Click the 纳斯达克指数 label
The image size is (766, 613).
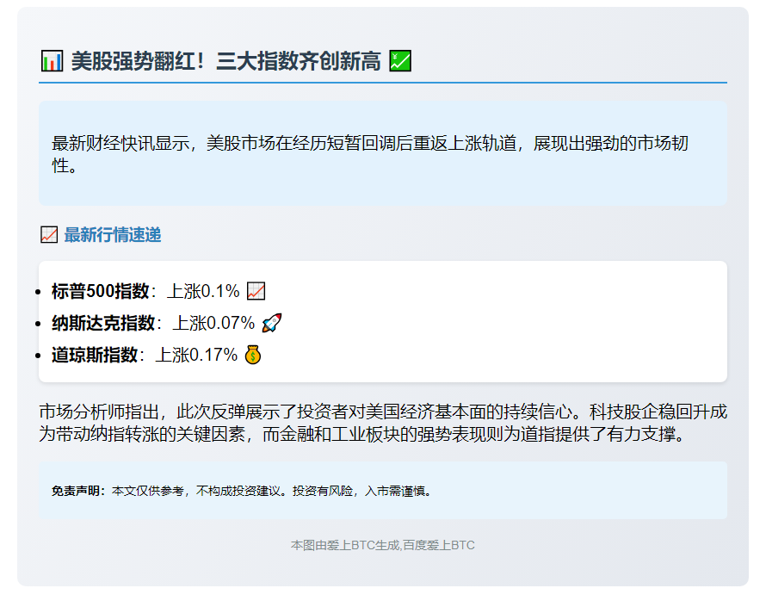103,323
